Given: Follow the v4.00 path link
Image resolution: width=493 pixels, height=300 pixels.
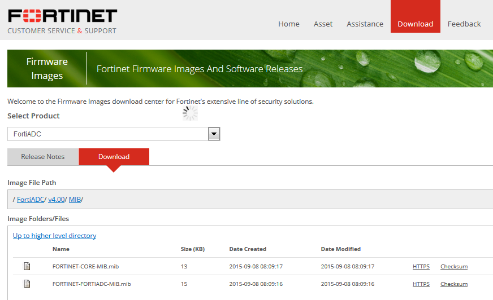Looking at the screenshot, I should 57,200.
